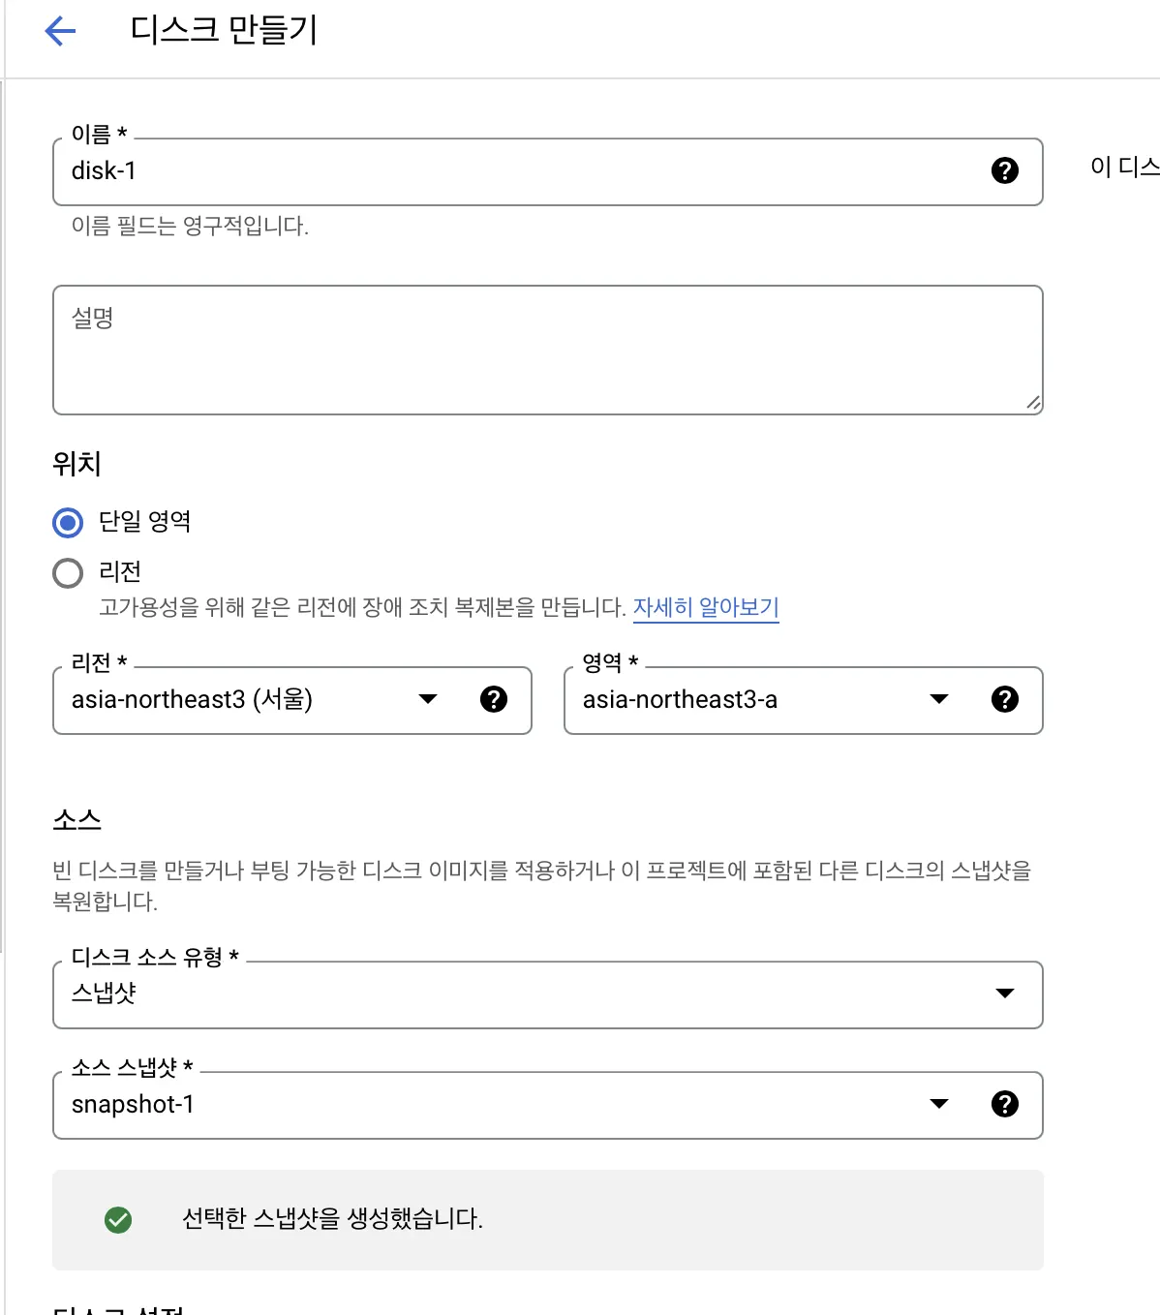Expand the region dropdown asia-northeast3 (서울)
This screenshot has height=1315, width=1160.
[428, 700]
